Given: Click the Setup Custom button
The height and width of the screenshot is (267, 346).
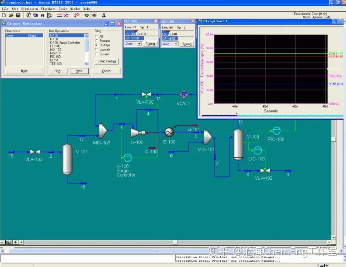Looking at the screenshot, I should pos(106,61).
